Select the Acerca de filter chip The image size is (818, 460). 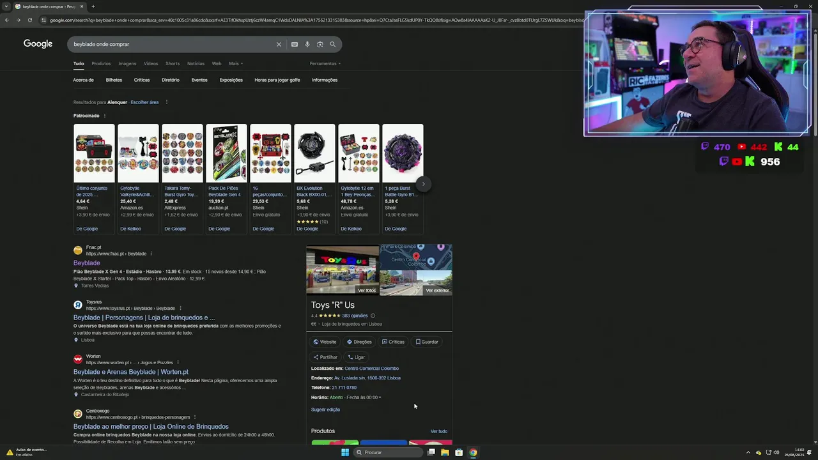83,80
